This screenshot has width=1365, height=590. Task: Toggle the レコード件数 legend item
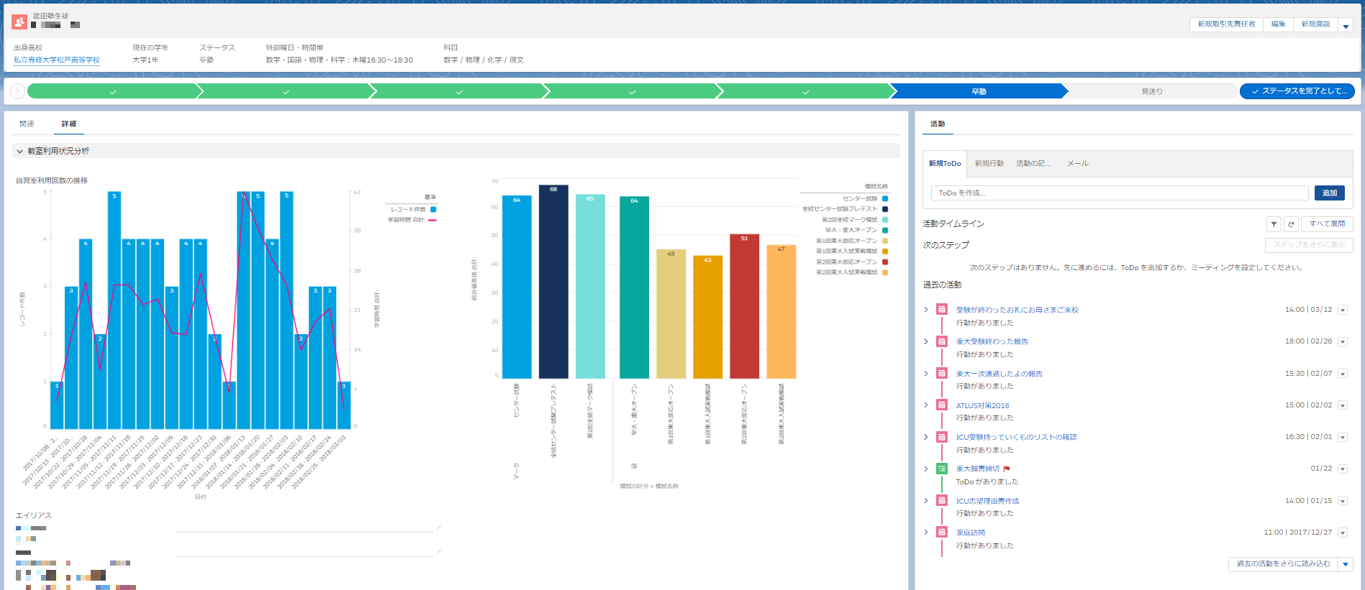tap(413, 209)
